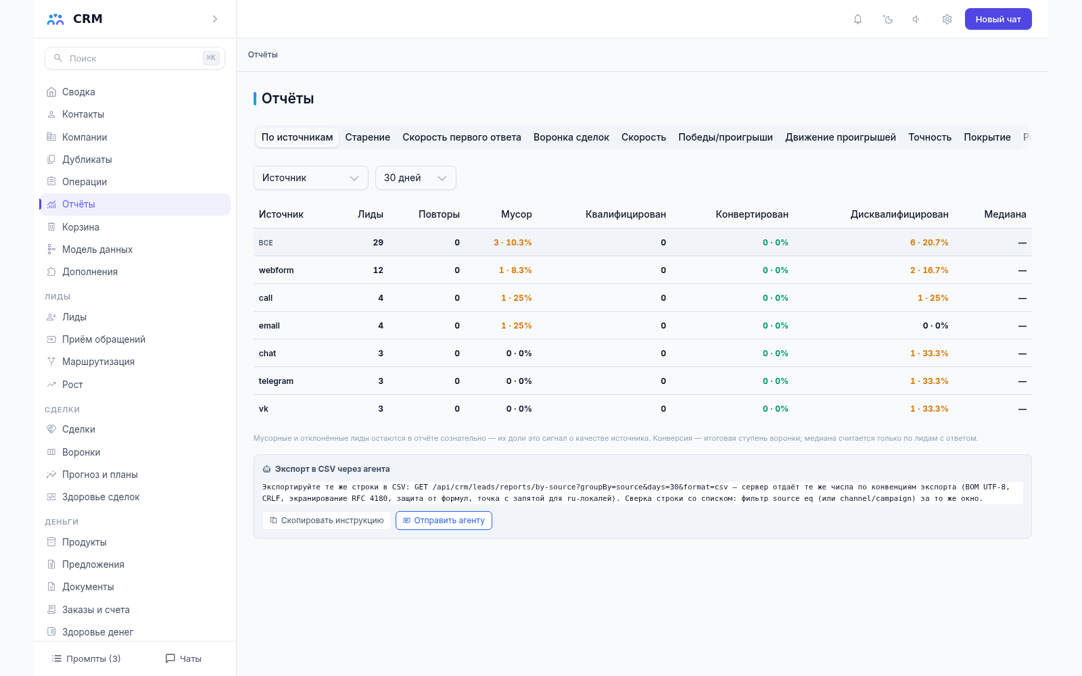Open the 30 дней period dropdown
Image resolution: width=1082 pixels, height=676 pixels.
[x=415, y=178]
